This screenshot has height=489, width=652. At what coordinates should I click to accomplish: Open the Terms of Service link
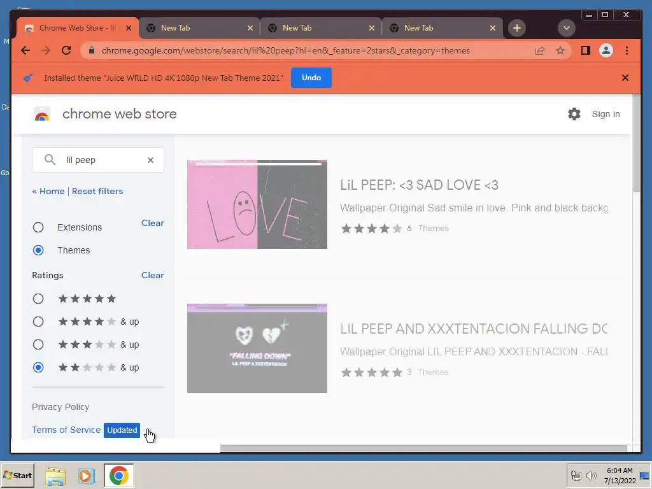pyautogui.click(x=66, y=430)
